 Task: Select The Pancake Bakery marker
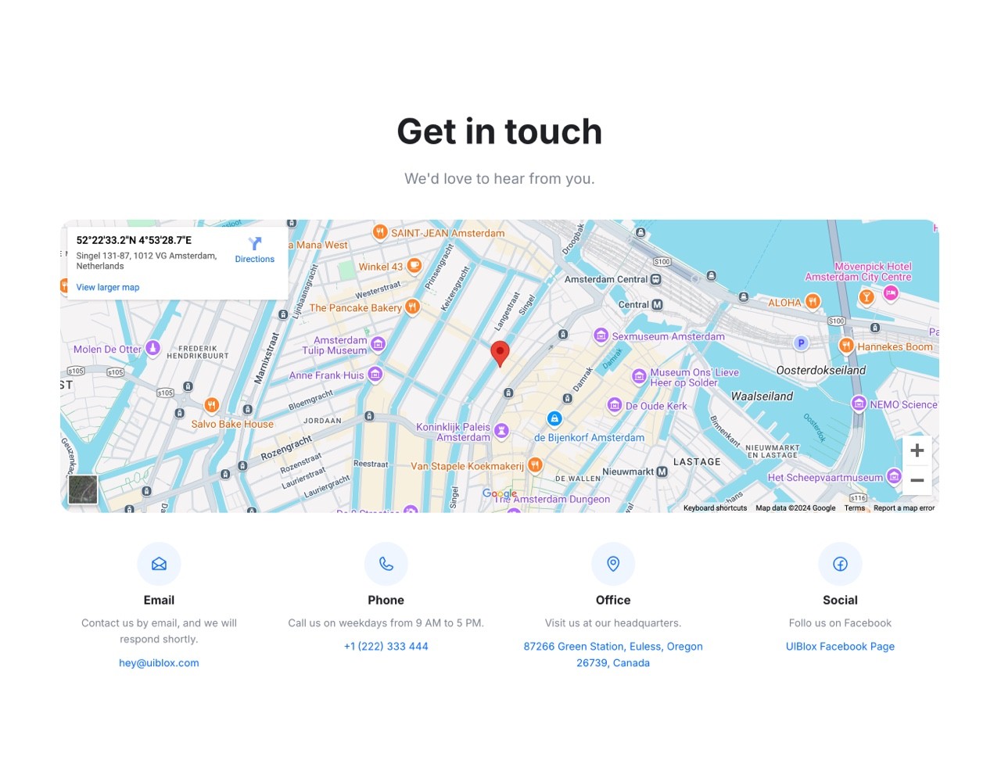pos(412,307)
